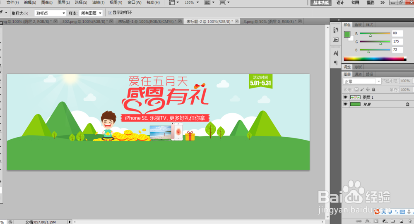414x224 pixels.
Task: Switch to the 路径 tab
Action: [x=370, y=74]
